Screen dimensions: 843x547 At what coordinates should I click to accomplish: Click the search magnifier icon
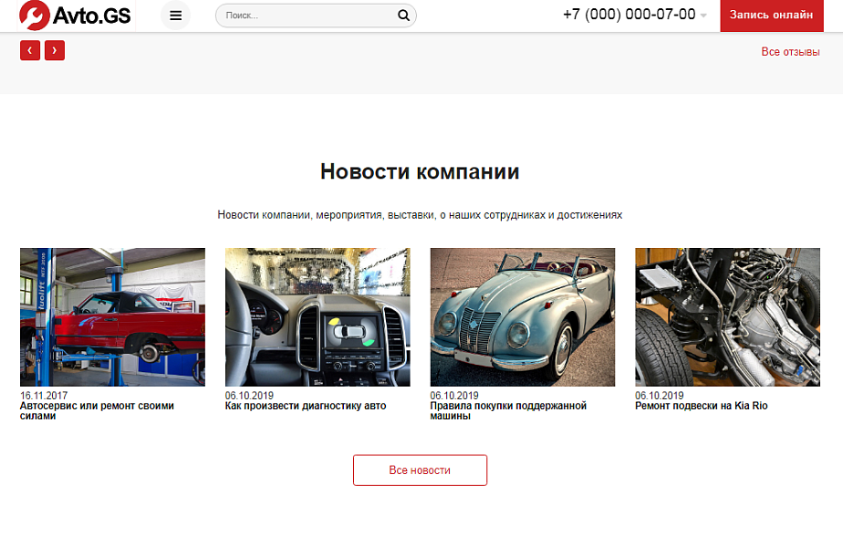coord(402,15)
